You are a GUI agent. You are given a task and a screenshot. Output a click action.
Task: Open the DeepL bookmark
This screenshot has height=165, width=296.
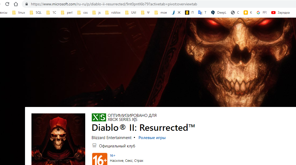219,13
